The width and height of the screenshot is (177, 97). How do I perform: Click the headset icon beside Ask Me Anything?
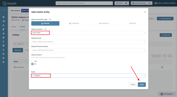(150, 3)
